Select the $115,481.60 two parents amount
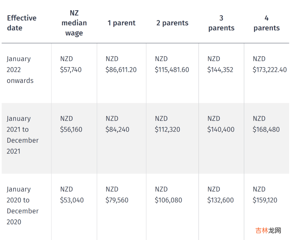The height and width of the screenshot is (240, 292). 172,70
